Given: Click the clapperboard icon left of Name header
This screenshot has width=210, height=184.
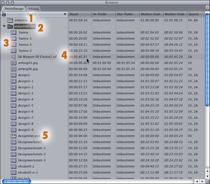Looking at the screenshot, I should click(4, 15).
